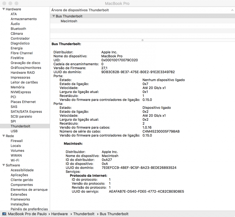This screenshot has width=235, height=217.
Task: Select Impressoras in the sidebar
Action: [x=20, y=78]
